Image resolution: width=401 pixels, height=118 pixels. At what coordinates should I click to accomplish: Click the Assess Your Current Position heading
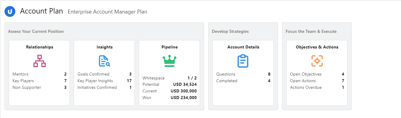pos(36,31)
